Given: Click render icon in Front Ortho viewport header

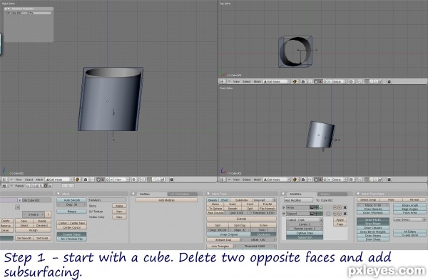Looking at the screenshot, I should click(389, 180).
